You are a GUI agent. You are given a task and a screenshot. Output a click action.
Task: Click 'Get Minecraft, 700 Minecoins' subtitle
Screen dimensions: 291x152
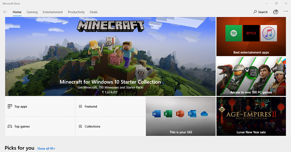click(111, 87)
